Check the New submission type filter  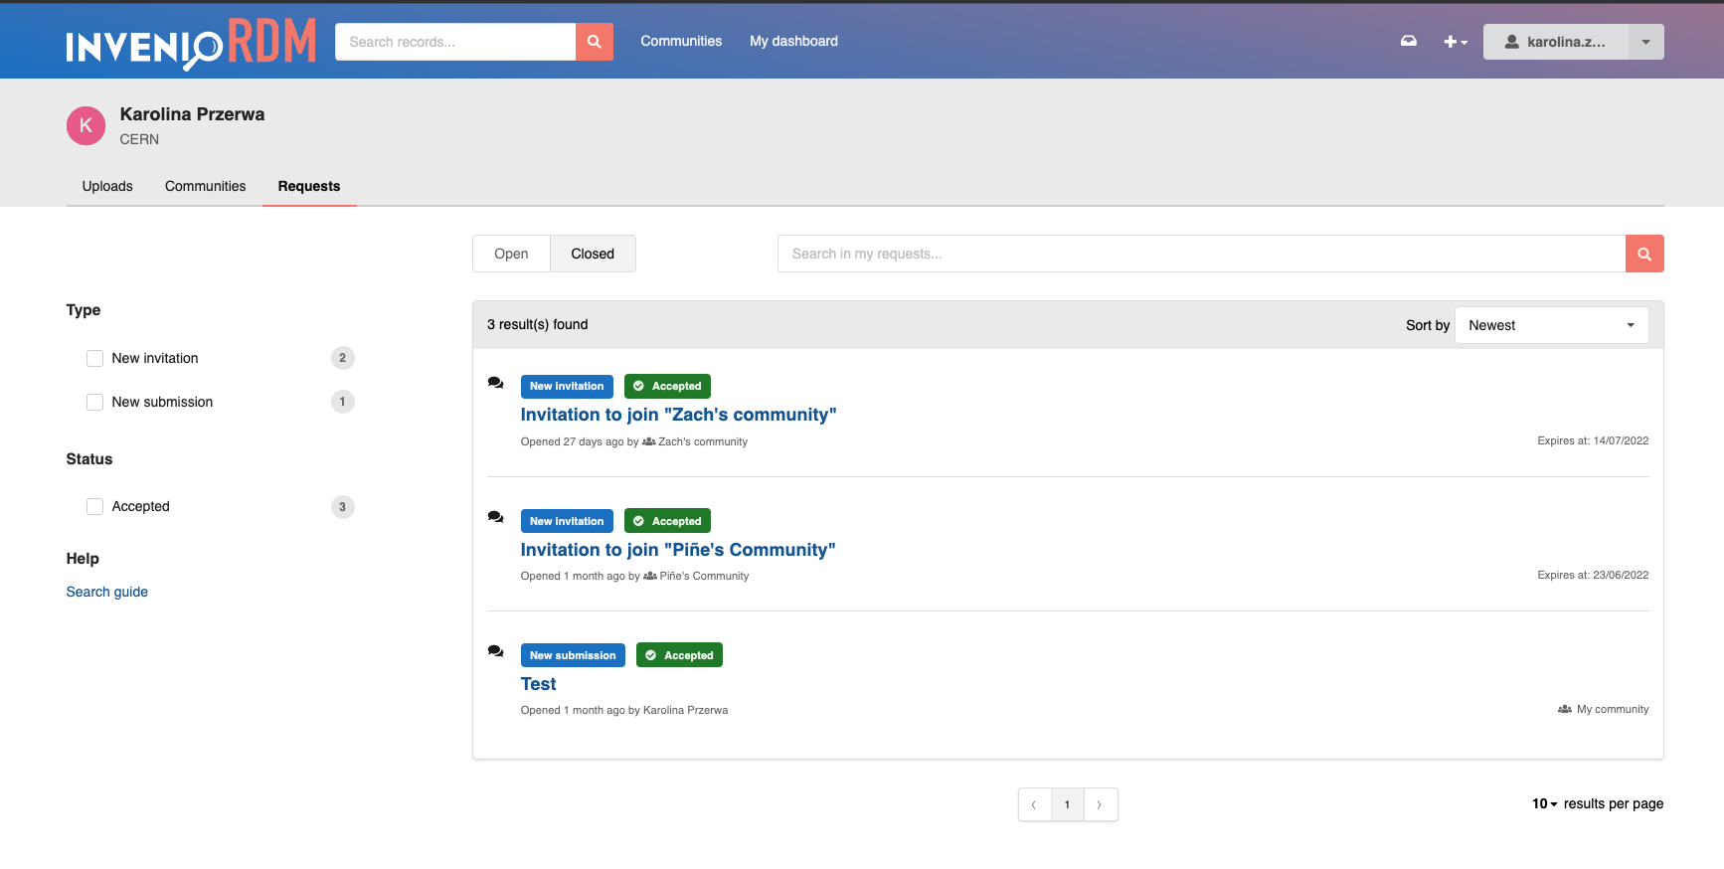pos(95,402)
